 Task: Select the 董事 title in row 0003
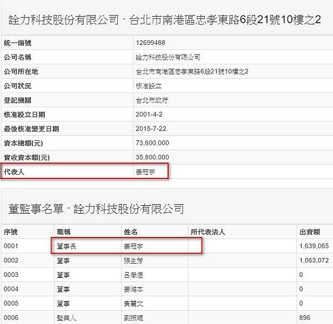[63, 275]
